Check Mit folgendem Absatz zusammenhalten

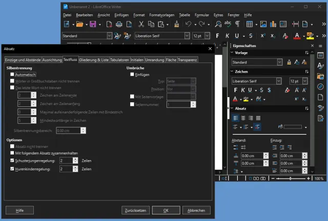pos(12,153)
